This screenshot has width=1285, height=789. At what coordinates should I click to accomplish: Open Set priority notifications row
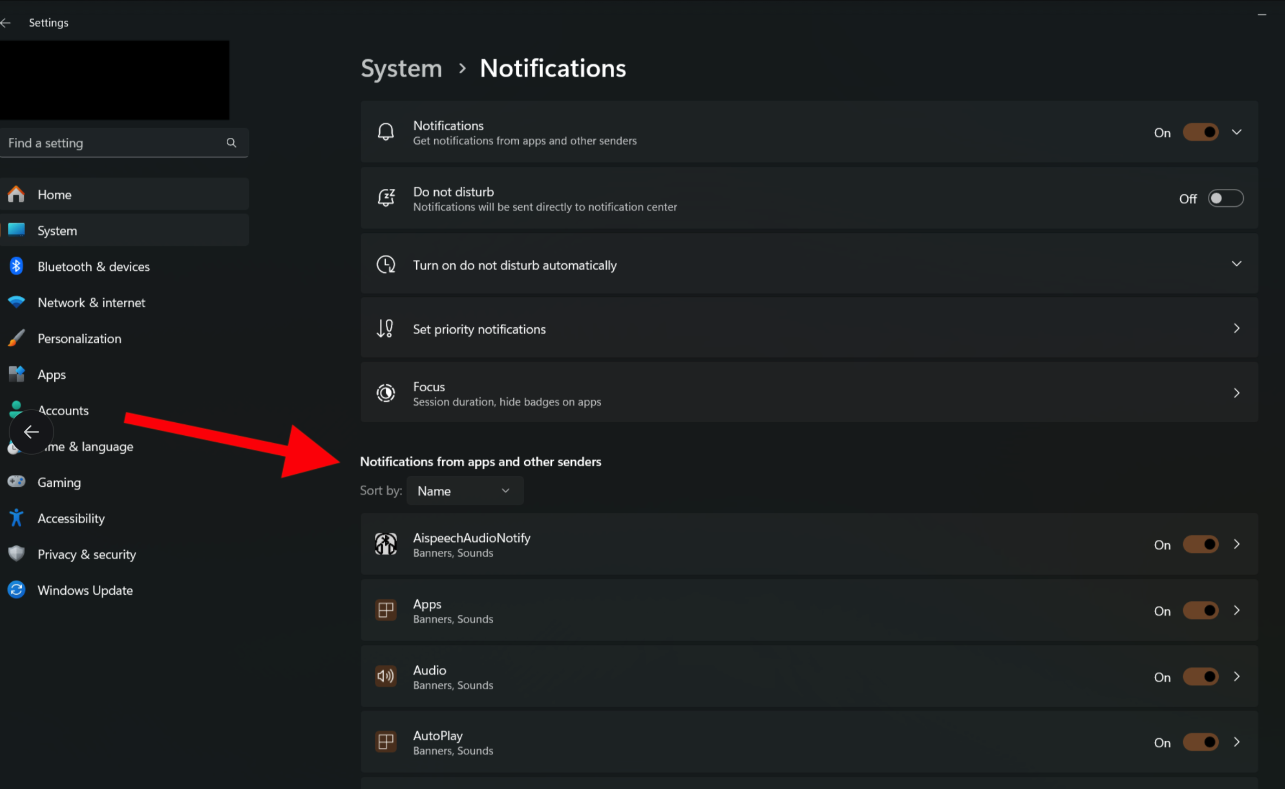click(x=809, y=328)
